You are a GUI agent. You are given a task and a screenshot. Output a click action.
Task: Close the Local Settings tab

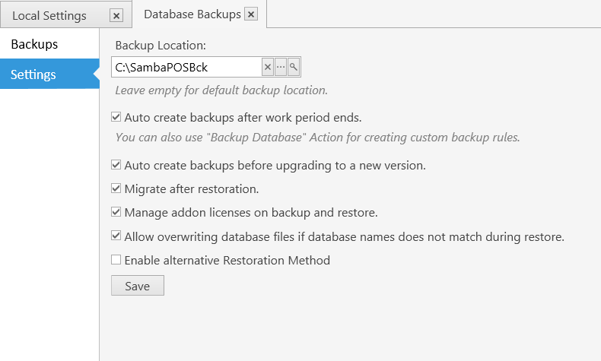[116, 16]
